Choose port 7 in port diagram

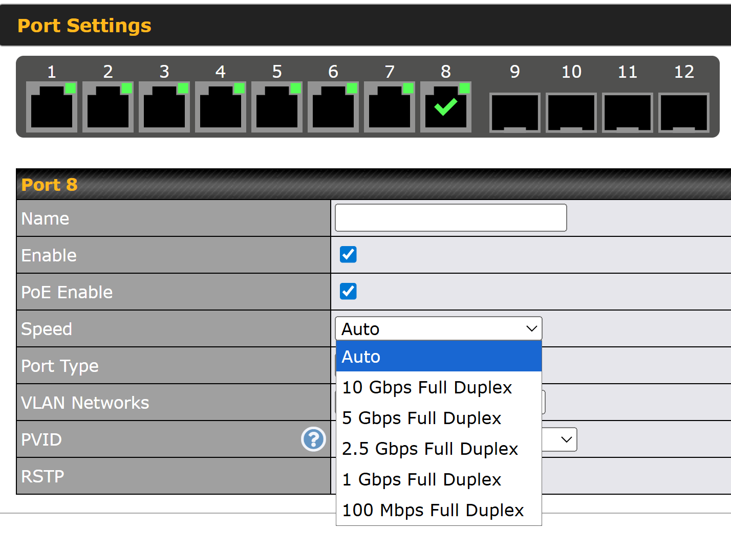pos(390,107)
